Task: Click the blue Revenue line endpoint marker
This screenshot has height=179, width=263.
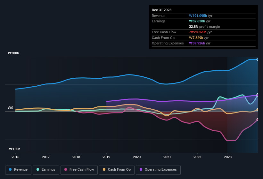Action: click(x=258, y=59)
